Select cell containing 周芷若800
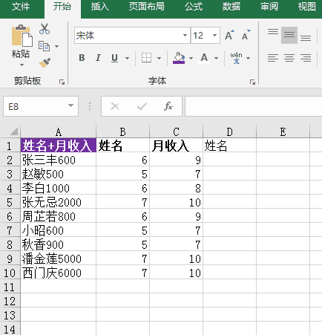The width and height of the screenshot is (322, 335). [x=59, y=216]
